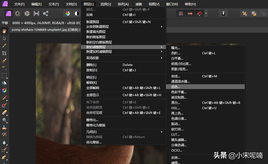Image resolution: width=268 pixels, height=164 pixels.
Task: Choose 新的蒙版图层 menu item
Action: point(123,37)
